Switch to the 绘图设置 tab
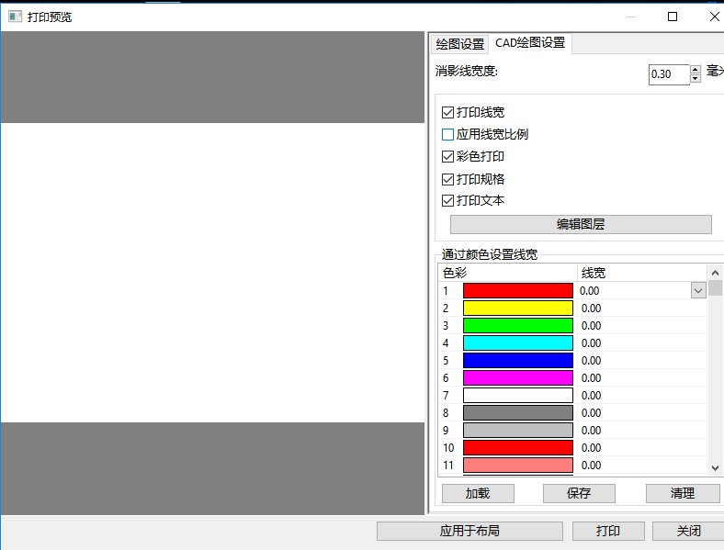 460,44
